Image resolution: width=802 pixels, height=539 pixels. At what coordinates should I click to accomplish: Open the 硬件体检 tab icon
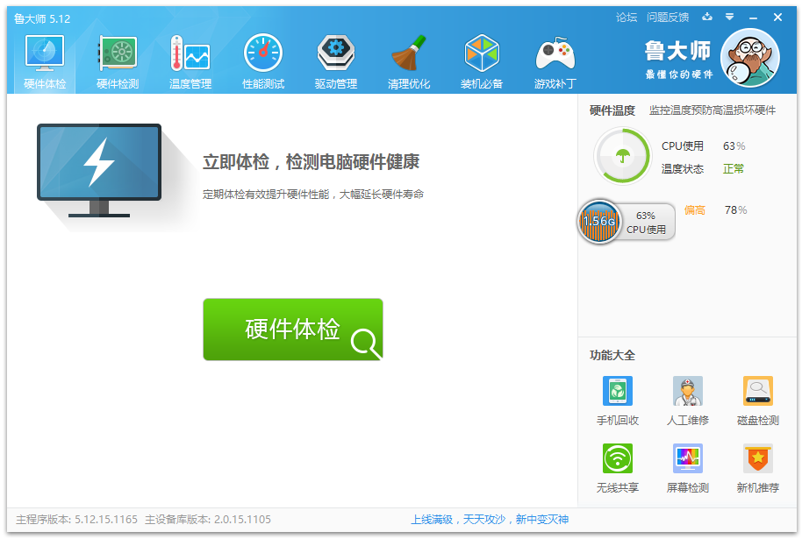click(45, 53)
